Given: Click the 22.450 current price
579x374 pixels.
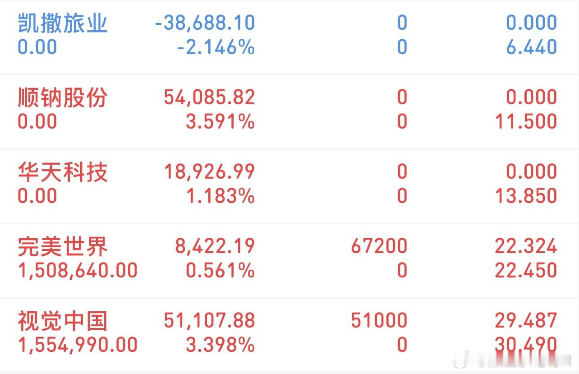Looking at the screenshot, I should pos(526,270).
